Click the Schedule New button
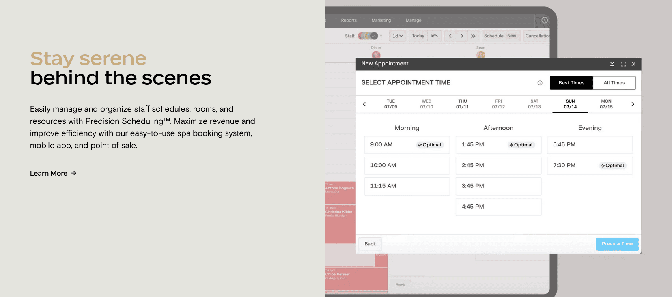The height and width of the screenshot is (297, 672). (501, 36)
